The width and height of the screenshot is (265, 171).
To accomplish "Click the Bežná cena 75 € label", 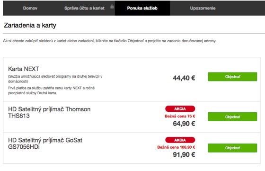I will [180, 116].
